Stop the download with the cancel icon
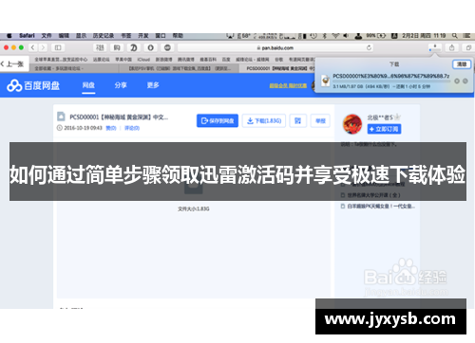 point(457,81)
